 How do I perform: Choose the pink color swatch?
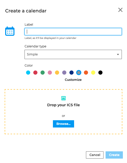pyautogui.click(x=50, y=73)
